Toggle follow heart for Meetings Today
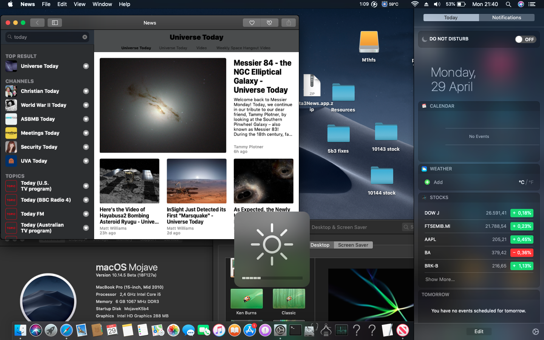The image size is (544, 340). click(86, 133)
